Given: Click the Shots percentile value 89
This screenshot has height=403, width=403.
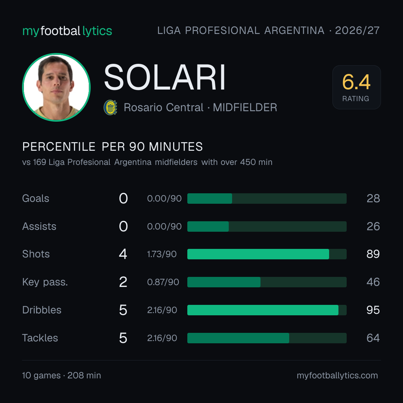Looking at the screenshot, I should 373,254.
